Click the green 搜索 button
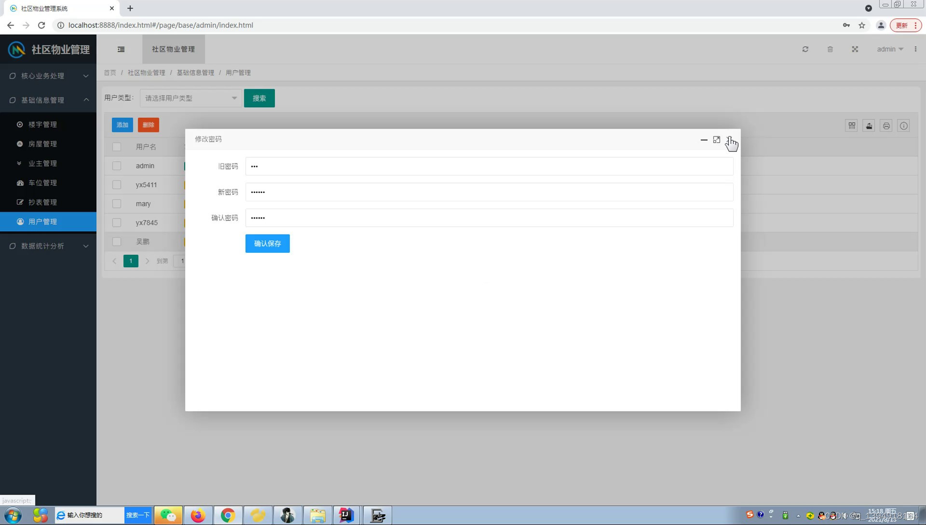The height and width of the screenshot is (525, 926). [259, 98]
